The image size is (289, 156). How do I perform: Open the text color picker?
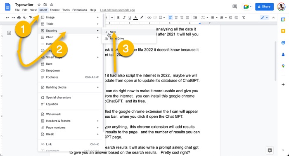[x=136, y=18]
